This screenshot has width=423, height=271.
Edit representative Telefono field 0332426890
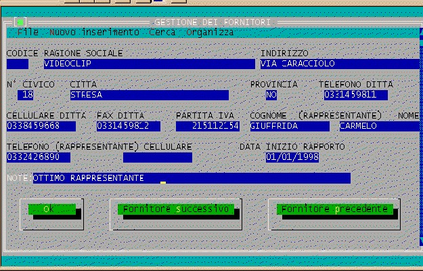point(39,157)
